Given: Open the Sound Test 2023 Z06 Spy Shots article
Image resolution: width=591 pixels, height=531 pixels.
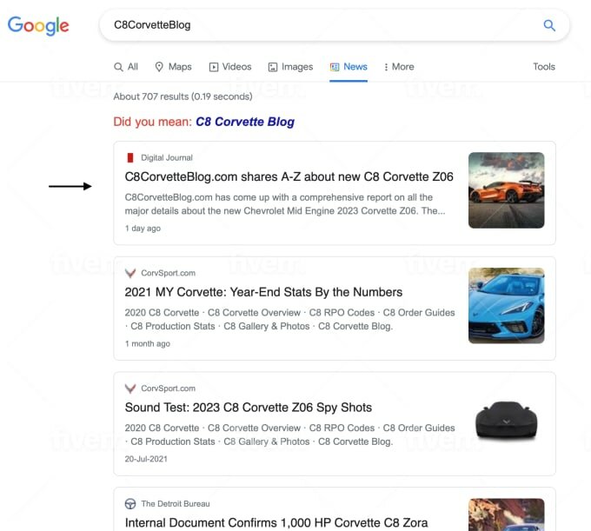Looking at the screenshot, I should [x=248, y=408].
